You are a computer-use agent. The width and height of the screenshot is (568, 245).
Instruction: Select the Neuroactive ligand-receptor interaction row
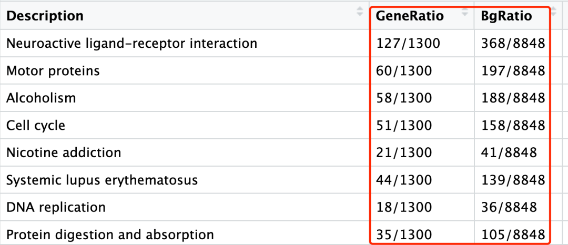pyautogui.click(x=131, y=43)
